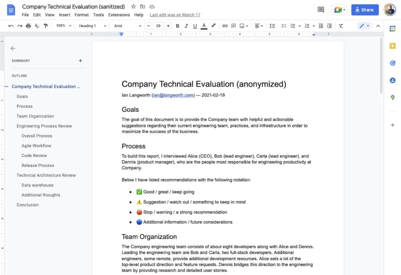This screenshot has width=401, height=275.
Task: Toggle italic formatting
Action: coord(186,26)
